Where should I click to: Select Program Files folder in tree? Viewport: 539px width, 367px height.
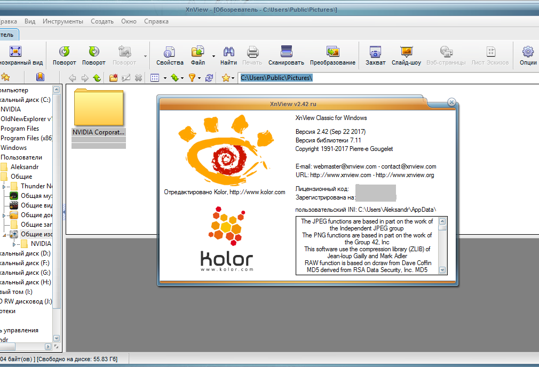coord(20,129)
